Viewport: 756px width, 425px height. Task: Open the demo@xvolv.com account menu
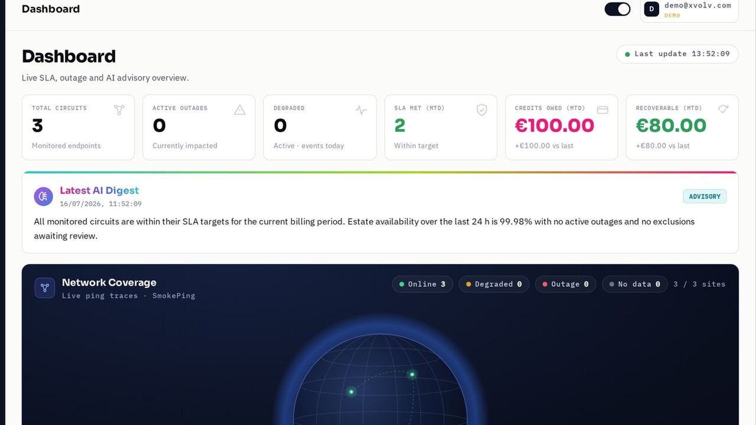689,10
